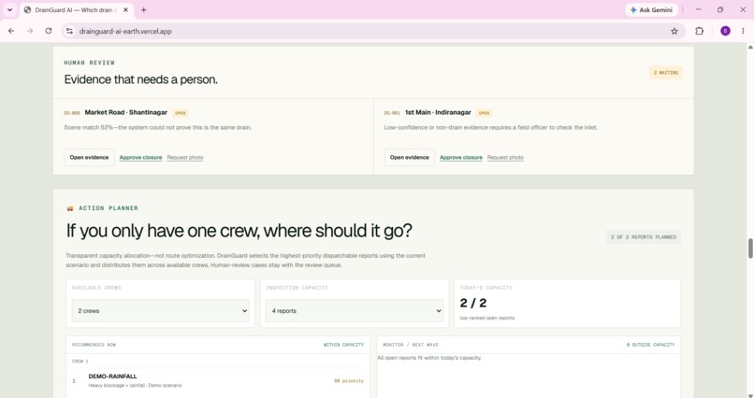Select the Market Road · Shantinagar title
The height and width of the screenshot is (398, 754).
click(x=126, y=112)
